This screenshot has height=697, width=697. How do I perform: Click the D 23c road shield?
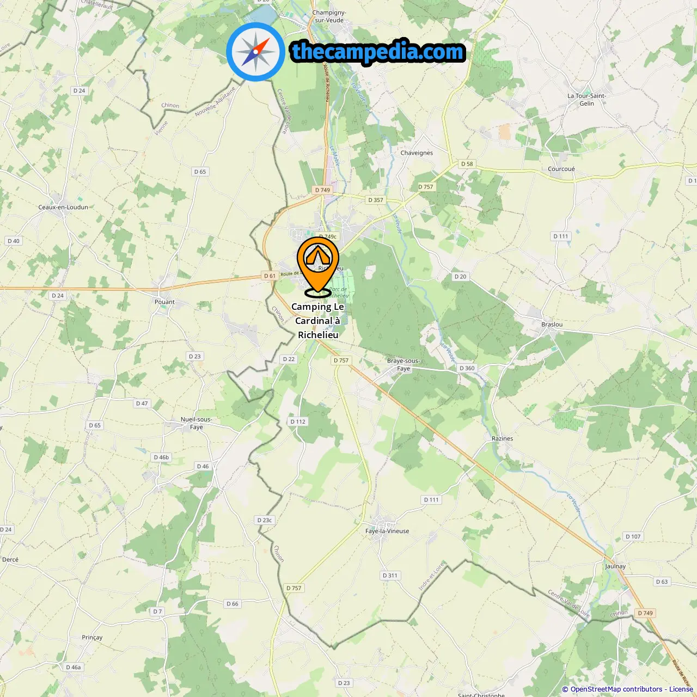pyautogui.click(x=265, y=520)
